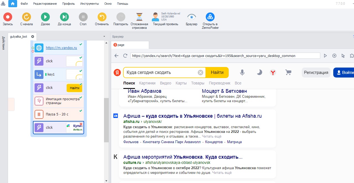
Task: Click the mouse pointer tool icon
Action: [343, 56]
